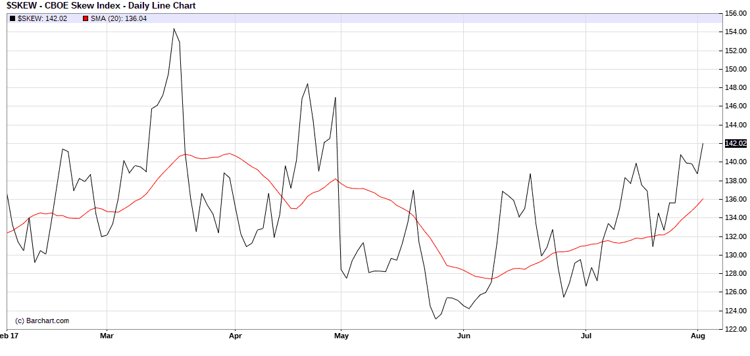
Task: Select the Mar label on time axis
Action: 107,336
